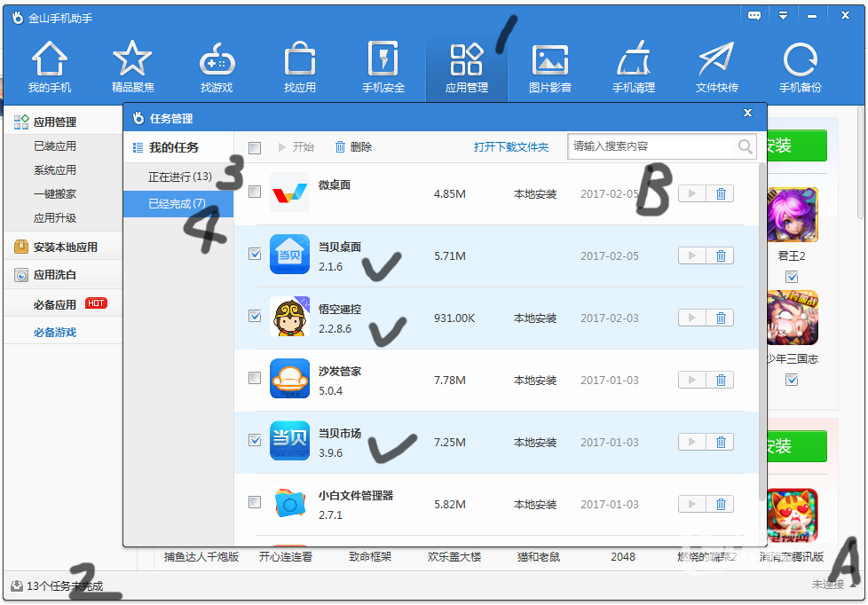Switch to 正在进行 (13) tasks tab
This screenshot has width=868, height=605.
point(178,177)
